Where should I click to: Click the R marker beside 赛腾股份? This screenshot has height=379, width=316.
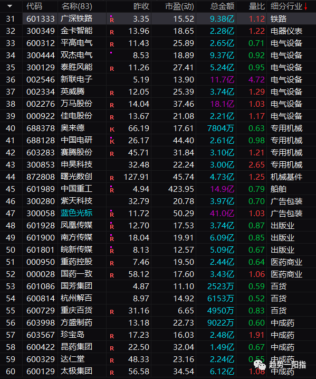[112, 154]
